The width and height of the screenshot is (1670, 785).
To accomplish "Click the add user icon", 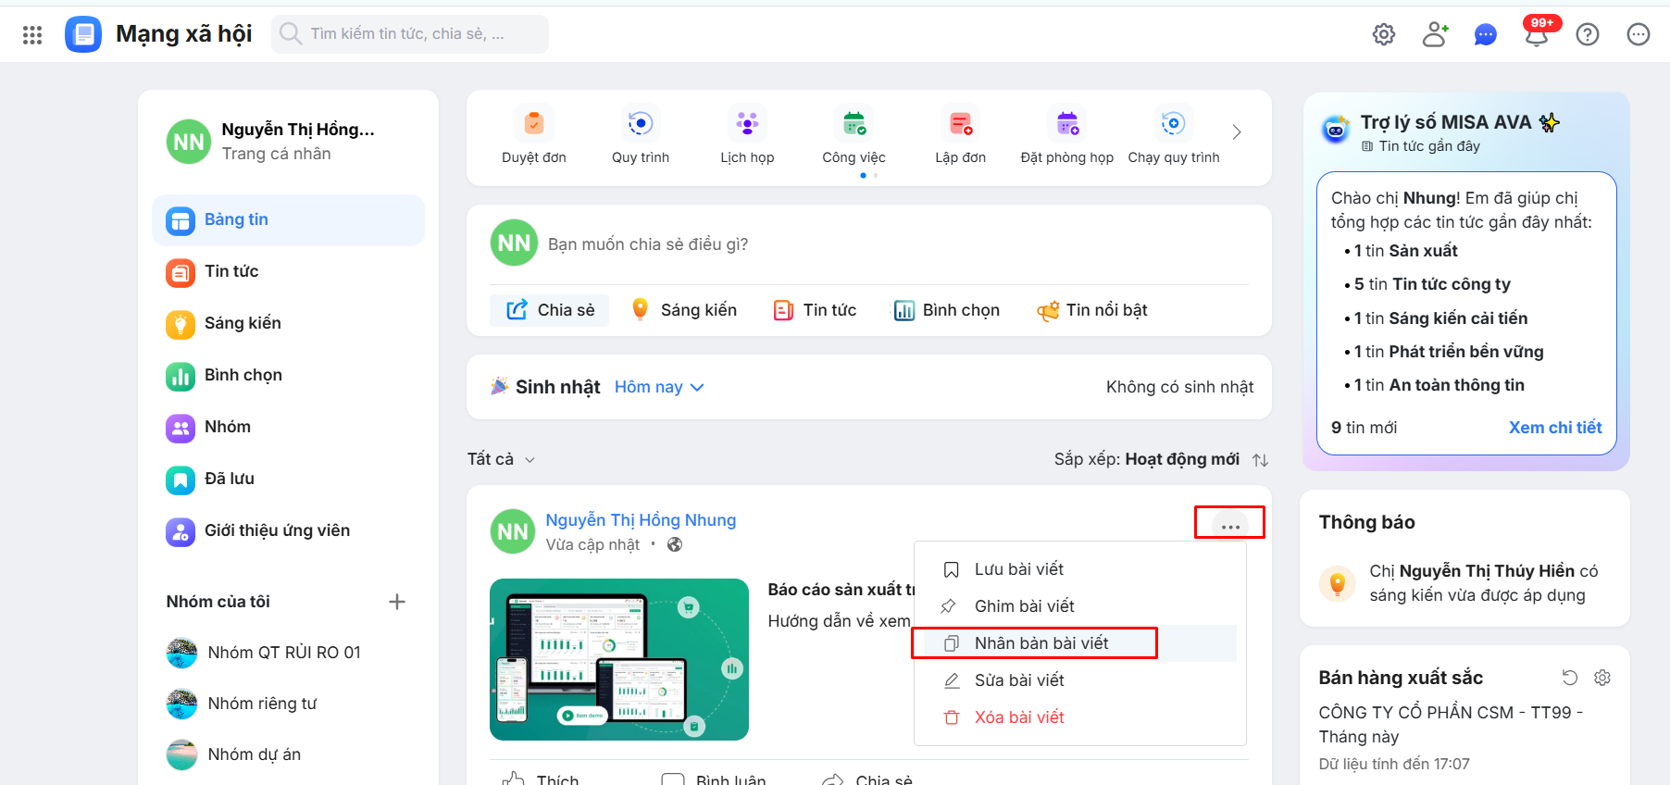I will point(1435,34).
